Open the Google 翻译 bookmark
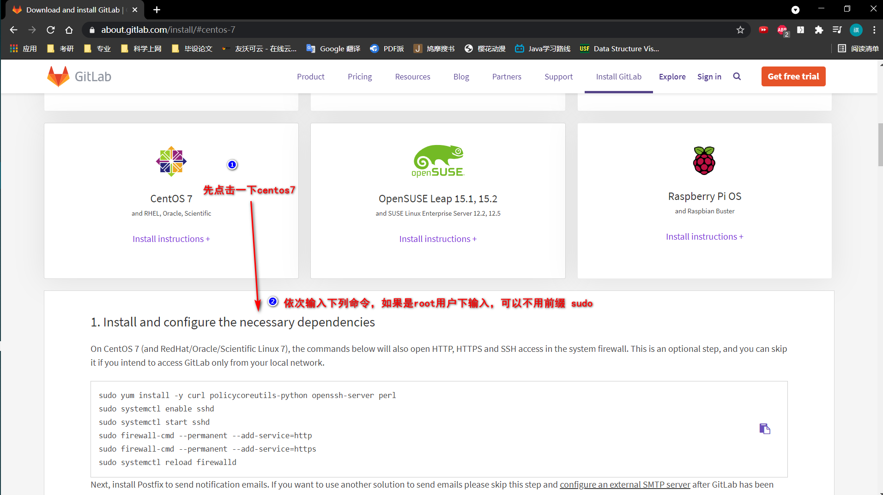 333,48
